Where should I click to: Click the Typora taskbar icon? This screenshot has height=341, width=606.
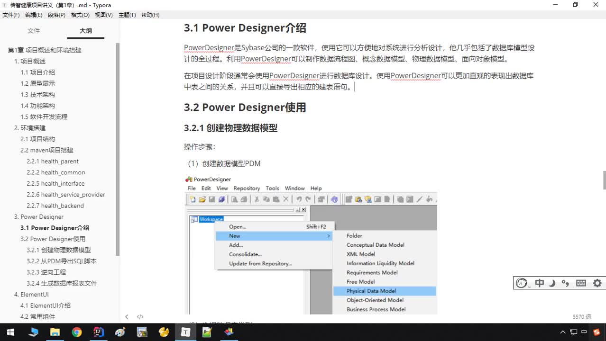[185, 332]
